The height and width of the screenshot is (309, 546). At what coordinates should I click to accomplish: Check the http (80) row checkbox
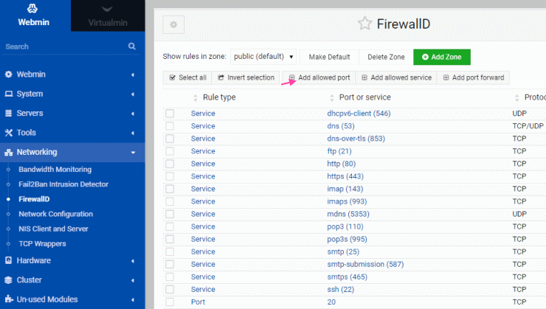coord(170,164)
